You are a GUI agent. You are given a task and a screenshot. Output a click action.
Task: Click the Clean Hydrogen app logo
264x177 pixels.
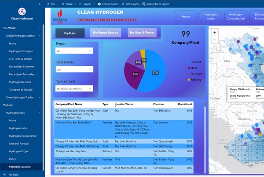coord(22,12)
